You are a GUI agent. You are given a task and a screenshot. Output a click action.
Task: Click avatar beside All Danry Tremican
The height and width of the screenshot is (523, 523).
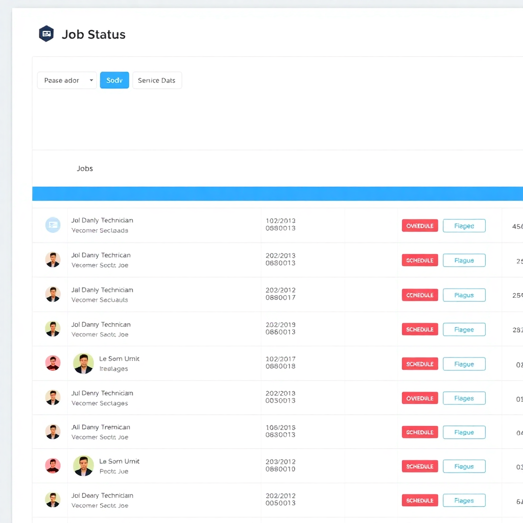[53, 432]
